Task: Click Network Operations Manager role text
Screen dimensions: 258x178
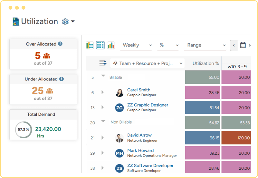Action: 152,156
